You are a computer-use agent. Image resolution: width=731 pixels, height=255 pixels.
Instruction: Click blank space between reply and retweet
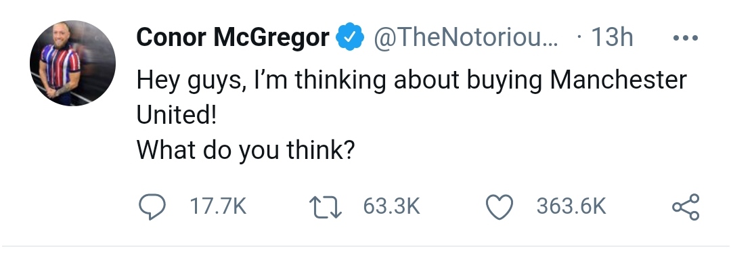[278, 207]
